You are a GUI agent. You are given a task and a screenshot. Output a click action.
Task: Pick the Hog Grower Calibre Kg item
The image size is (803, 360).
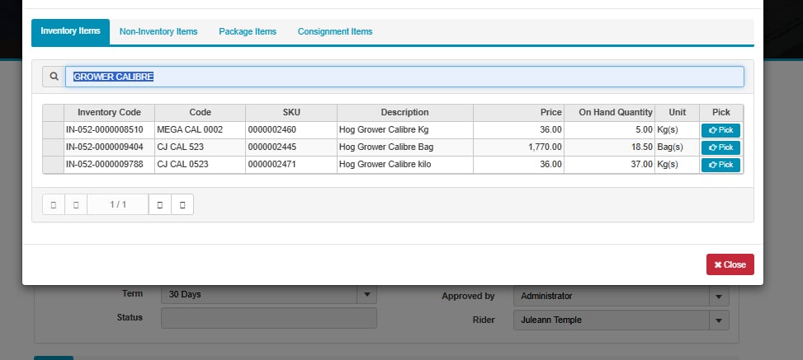pyautogui.click(x=720, y=130)
